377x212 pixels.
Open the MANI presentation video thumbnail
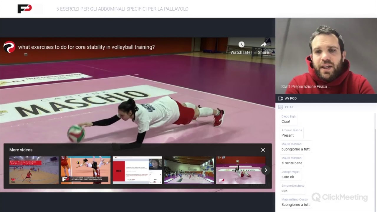click(137, 170)
